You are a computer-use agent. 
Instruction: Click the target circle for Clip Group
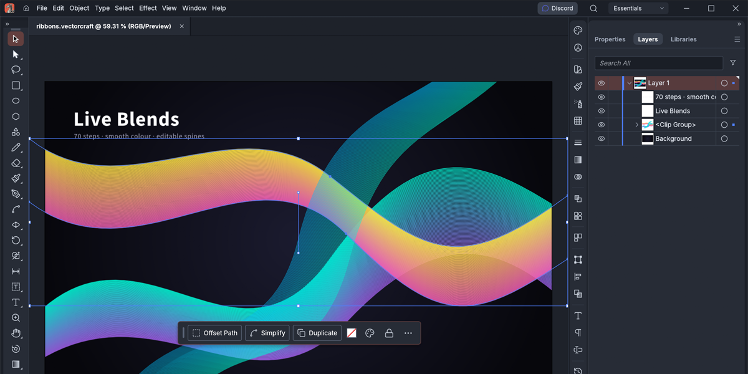click(x=724, y=125)
